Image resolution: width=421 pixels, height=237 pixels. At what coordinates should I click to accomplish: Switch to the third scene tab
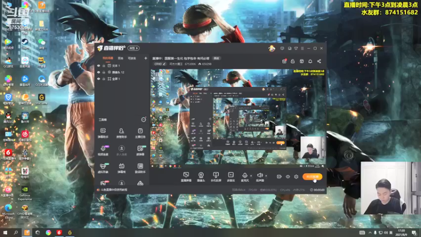click(x=132, y=58)
